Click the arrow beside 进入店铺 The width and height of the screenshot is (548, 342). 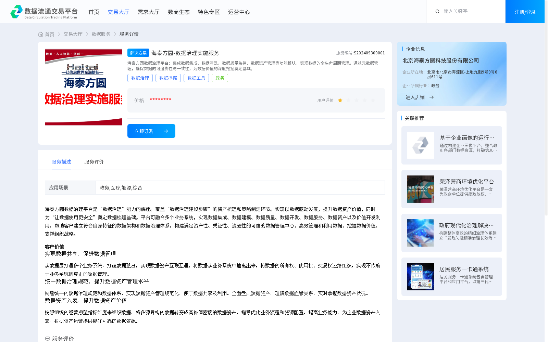pos(432,97)
